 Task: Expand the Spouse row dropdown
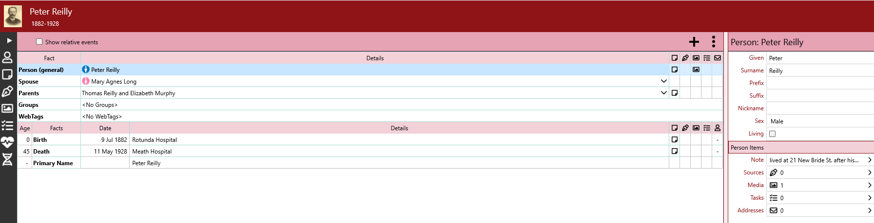coord(664,81)
